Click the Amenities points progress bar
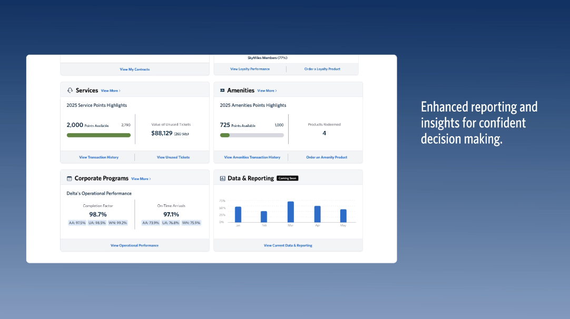This screenshot has height=319, width=570. click(252, 135)
